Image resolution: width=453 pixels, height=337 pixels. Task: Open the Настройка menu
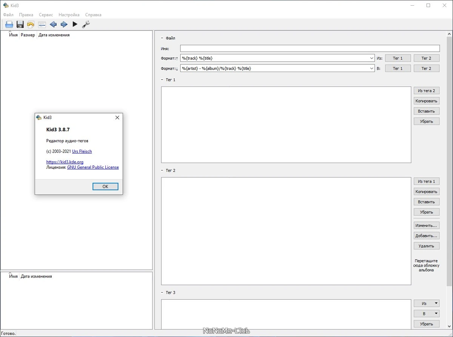69,15
